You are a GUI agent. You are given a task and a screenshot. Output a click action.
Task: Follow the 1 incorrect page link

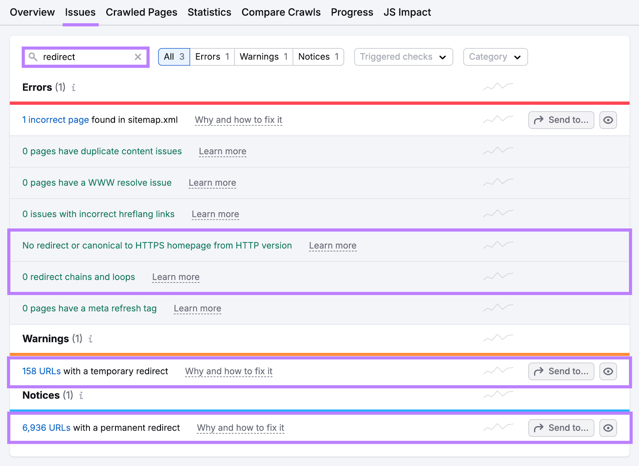coord(55,119)
